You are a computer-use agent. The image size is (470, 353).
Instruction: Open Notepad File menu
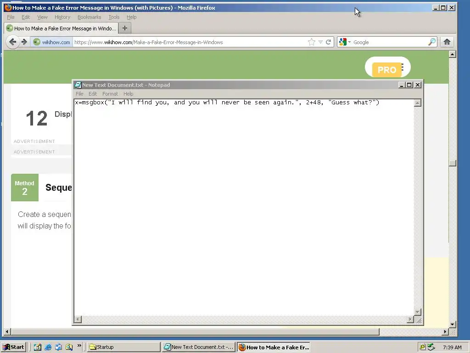pos(79,94)
